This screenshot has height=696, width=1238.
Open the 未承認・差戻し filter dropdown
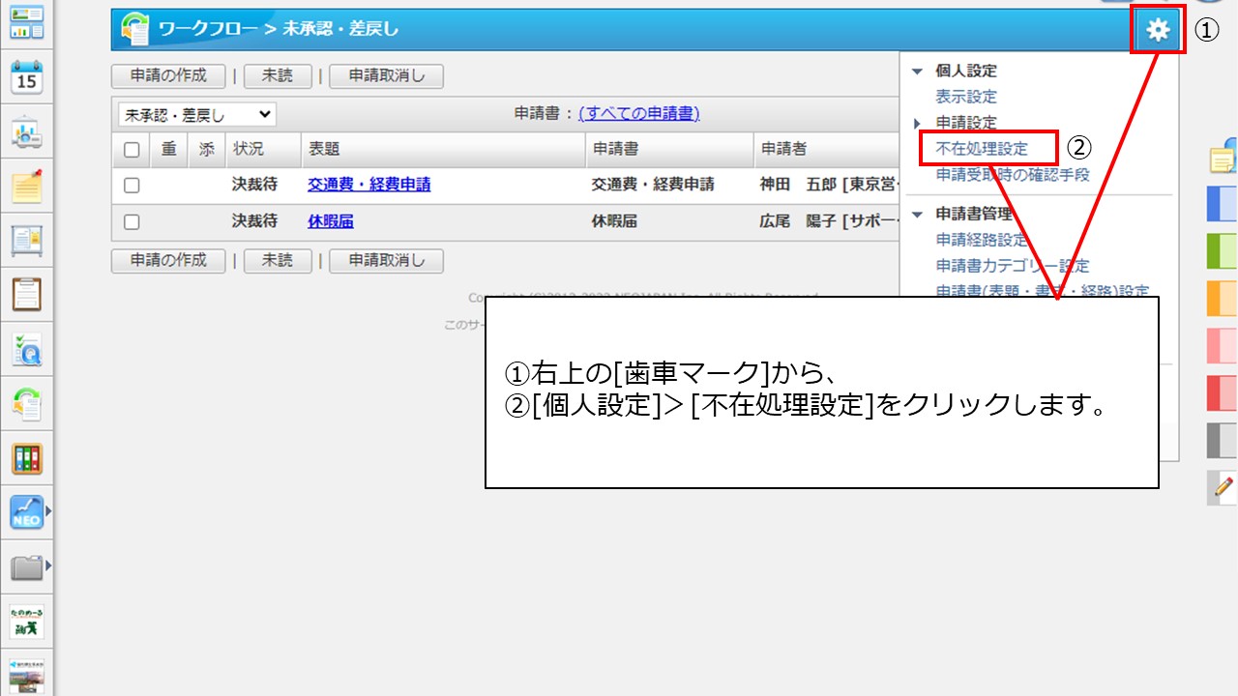pos(196,115)
